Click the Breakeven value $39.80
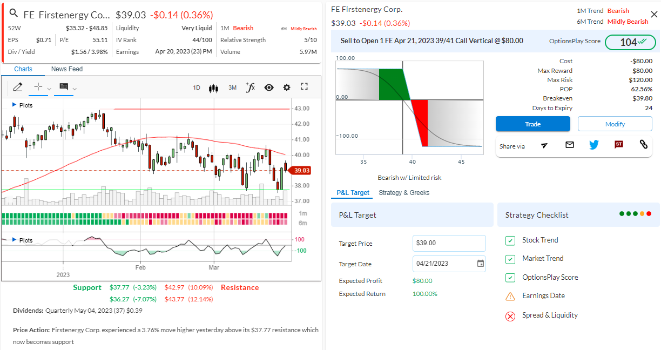The height and width of the screenshot is (350, 661). [642, 98]
